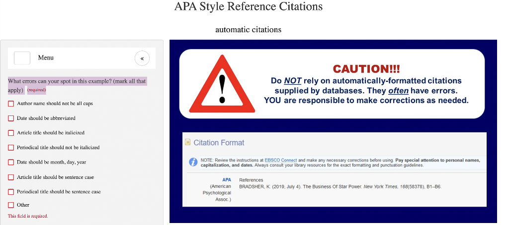Click the '(required)' tag
Image resolution: width=509 pixels, height=225 pixels.
36,90
